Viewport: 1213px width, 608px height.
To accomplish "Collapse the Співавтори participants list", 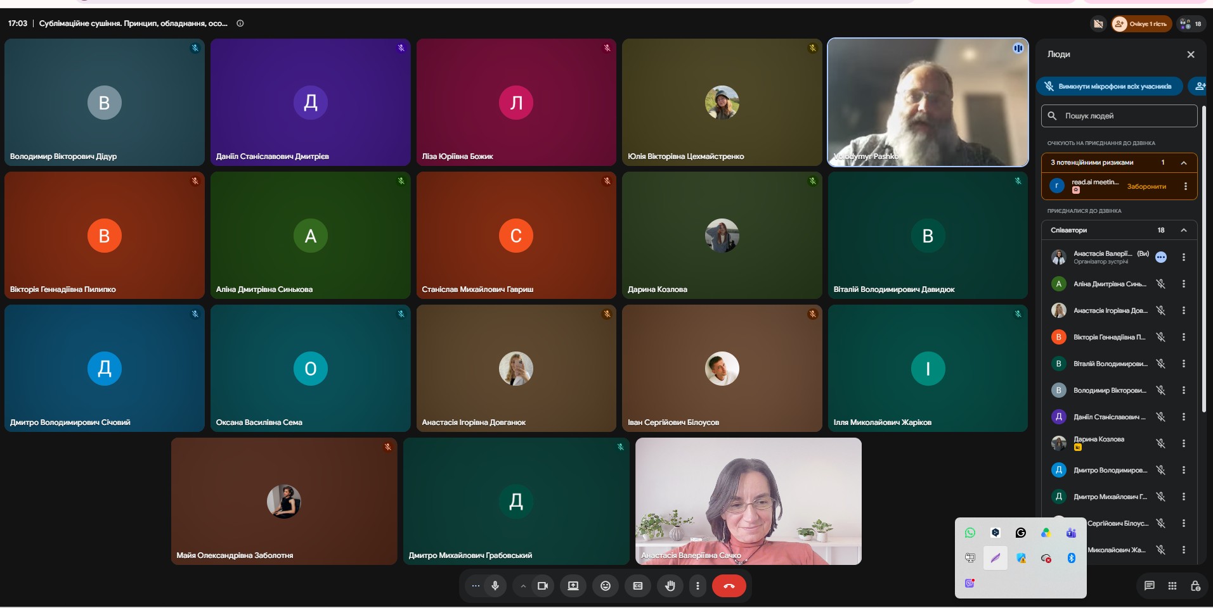I will [1184, 230].
